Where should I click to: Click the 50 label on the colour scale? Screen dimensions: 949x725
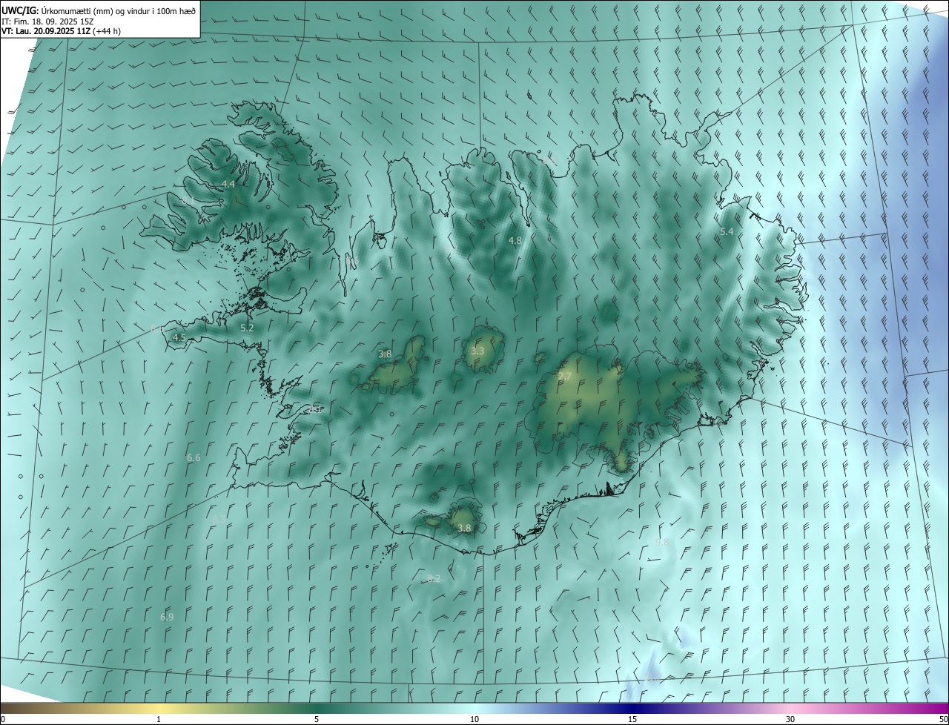(943, 719)
